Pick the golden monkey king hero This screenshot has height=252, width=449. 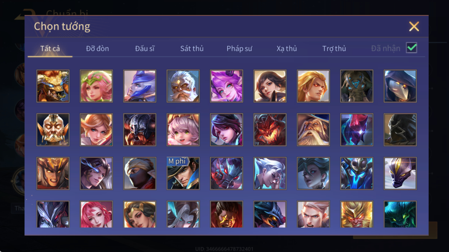tap(357, 214)
